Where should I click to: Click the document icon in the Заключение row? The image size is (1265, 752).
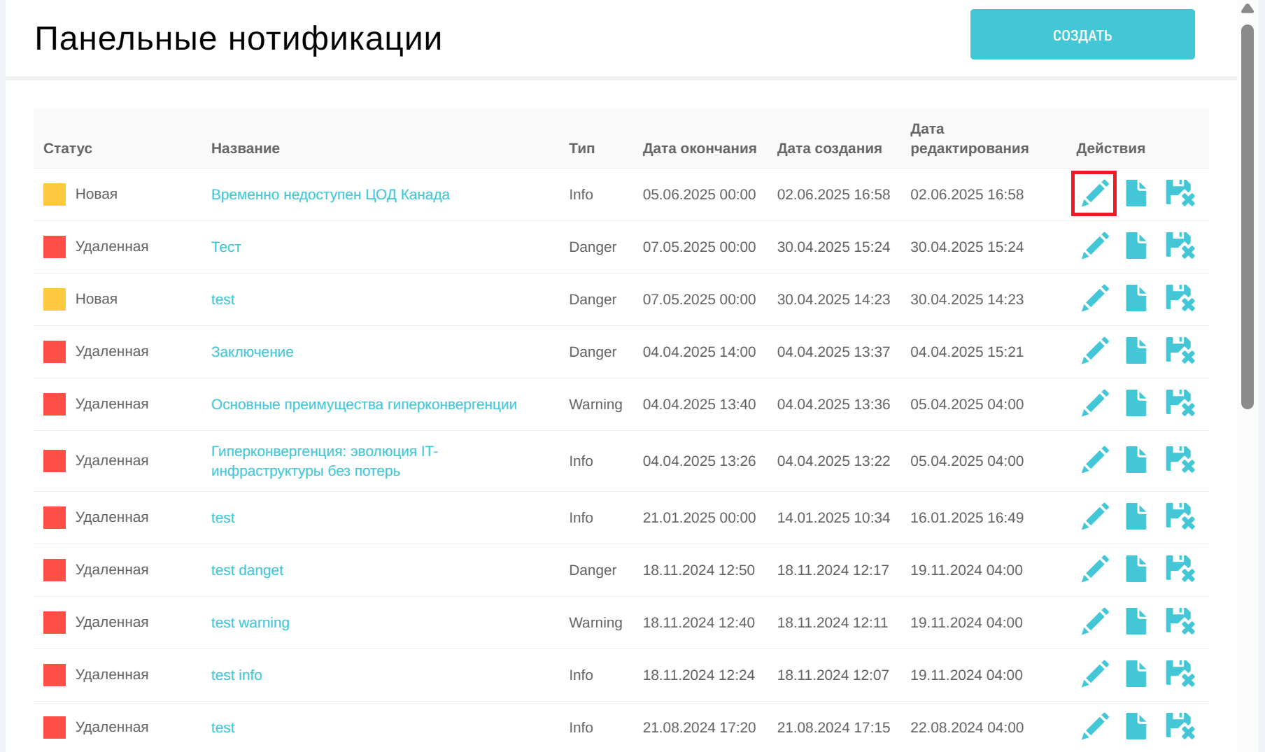pyautogui.click(x=1136, y=350)
